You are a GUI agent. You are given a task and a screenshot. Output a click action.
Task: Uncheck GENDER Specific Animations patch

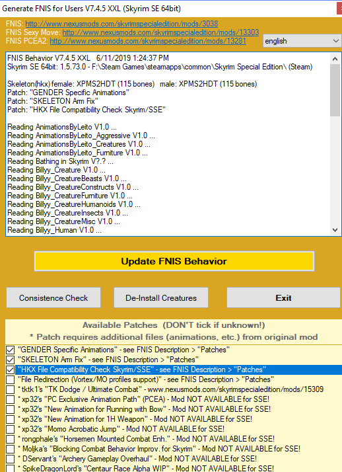[x=10, y=350]
